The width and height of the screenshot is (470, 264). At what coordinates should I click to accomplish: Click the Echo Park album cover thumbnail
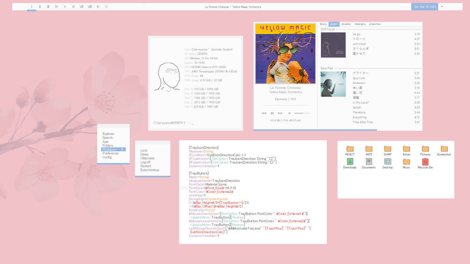tap(333, 84)
